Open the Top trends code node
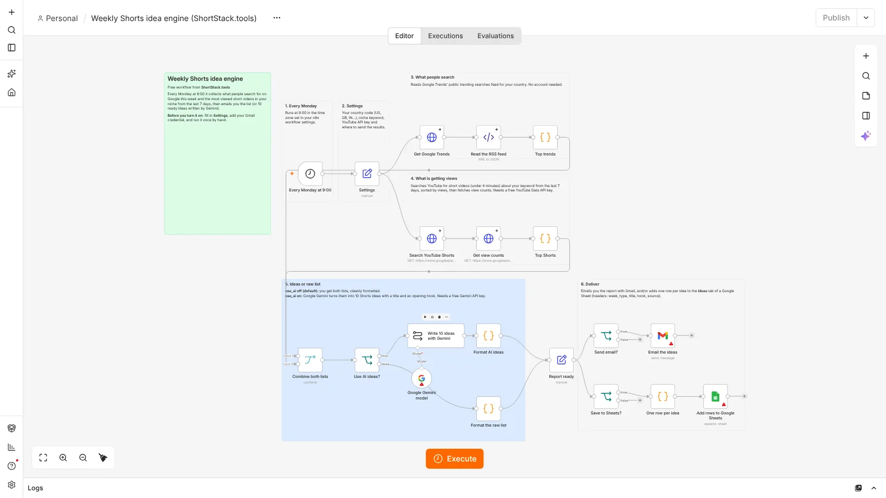 click(545, 137)
